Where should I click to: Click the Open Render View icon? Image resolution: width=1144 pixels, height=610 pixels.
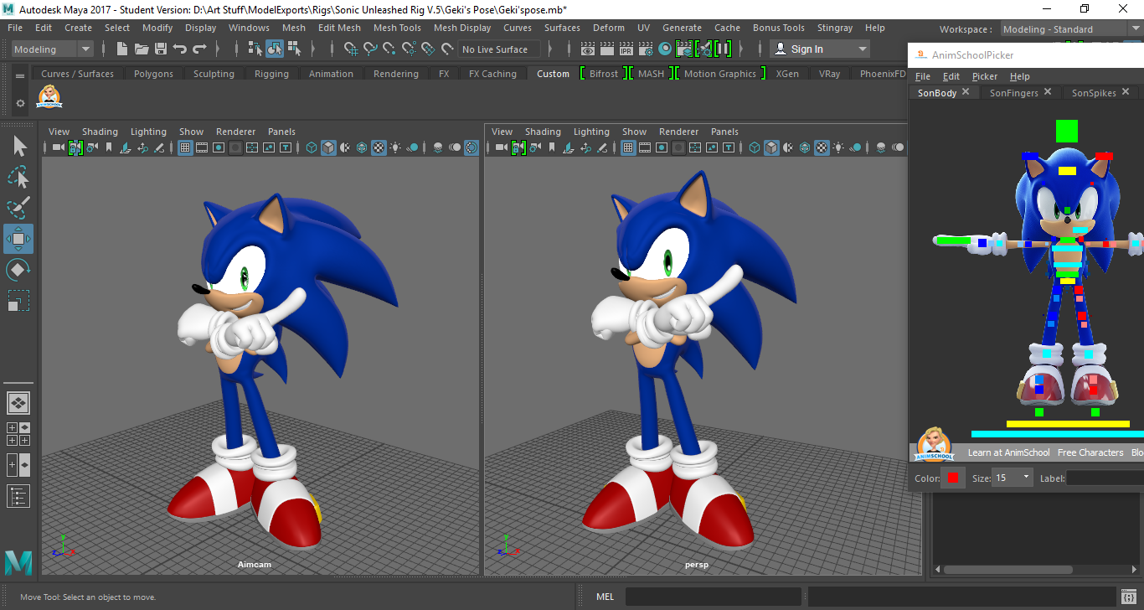589,49
